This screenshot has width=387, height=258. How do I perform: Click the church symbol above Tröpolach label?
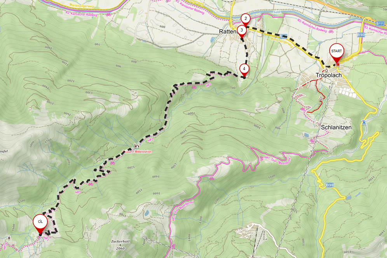326,69
